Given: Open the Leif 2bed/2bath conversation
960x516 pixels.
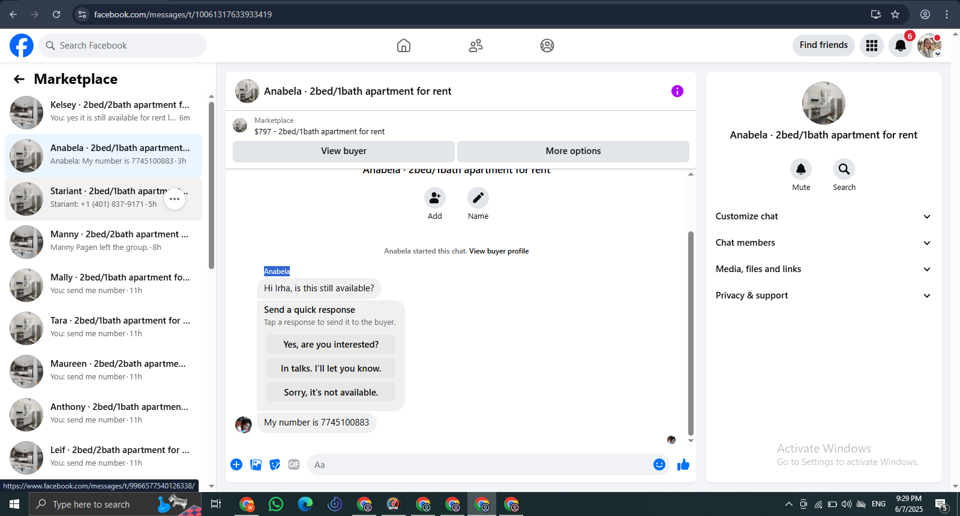Looking at the screenshot, I should point(103,458).
